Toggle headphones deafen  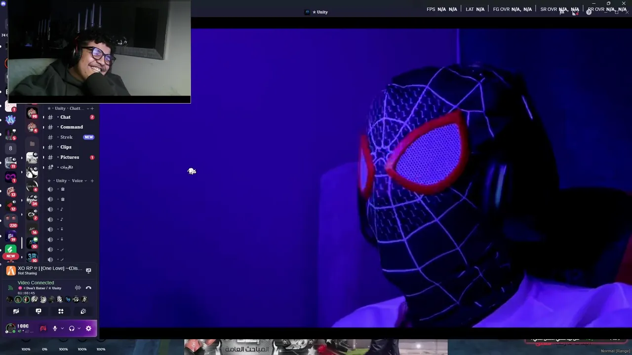tap(72, 328)
